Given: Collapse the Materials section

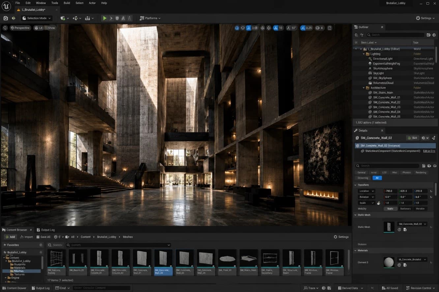Looking at the screenshot, I should point(356,251).
